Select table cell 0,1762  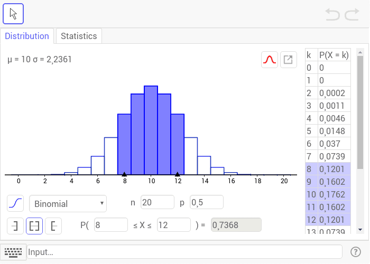(x=334, y=194)
